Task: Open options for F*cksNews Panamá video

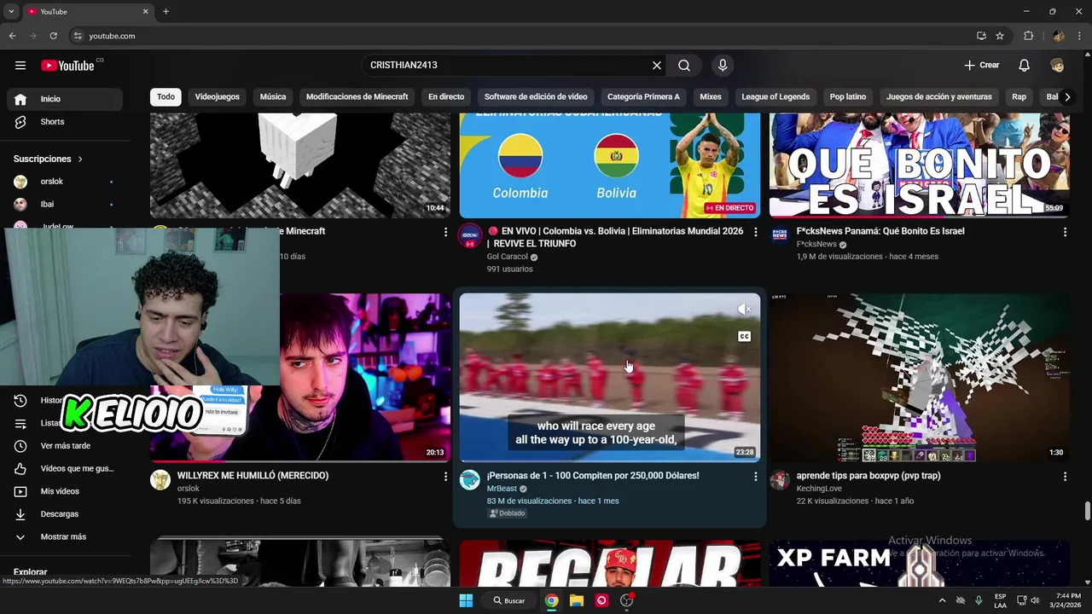Action: click(1065, 232)
